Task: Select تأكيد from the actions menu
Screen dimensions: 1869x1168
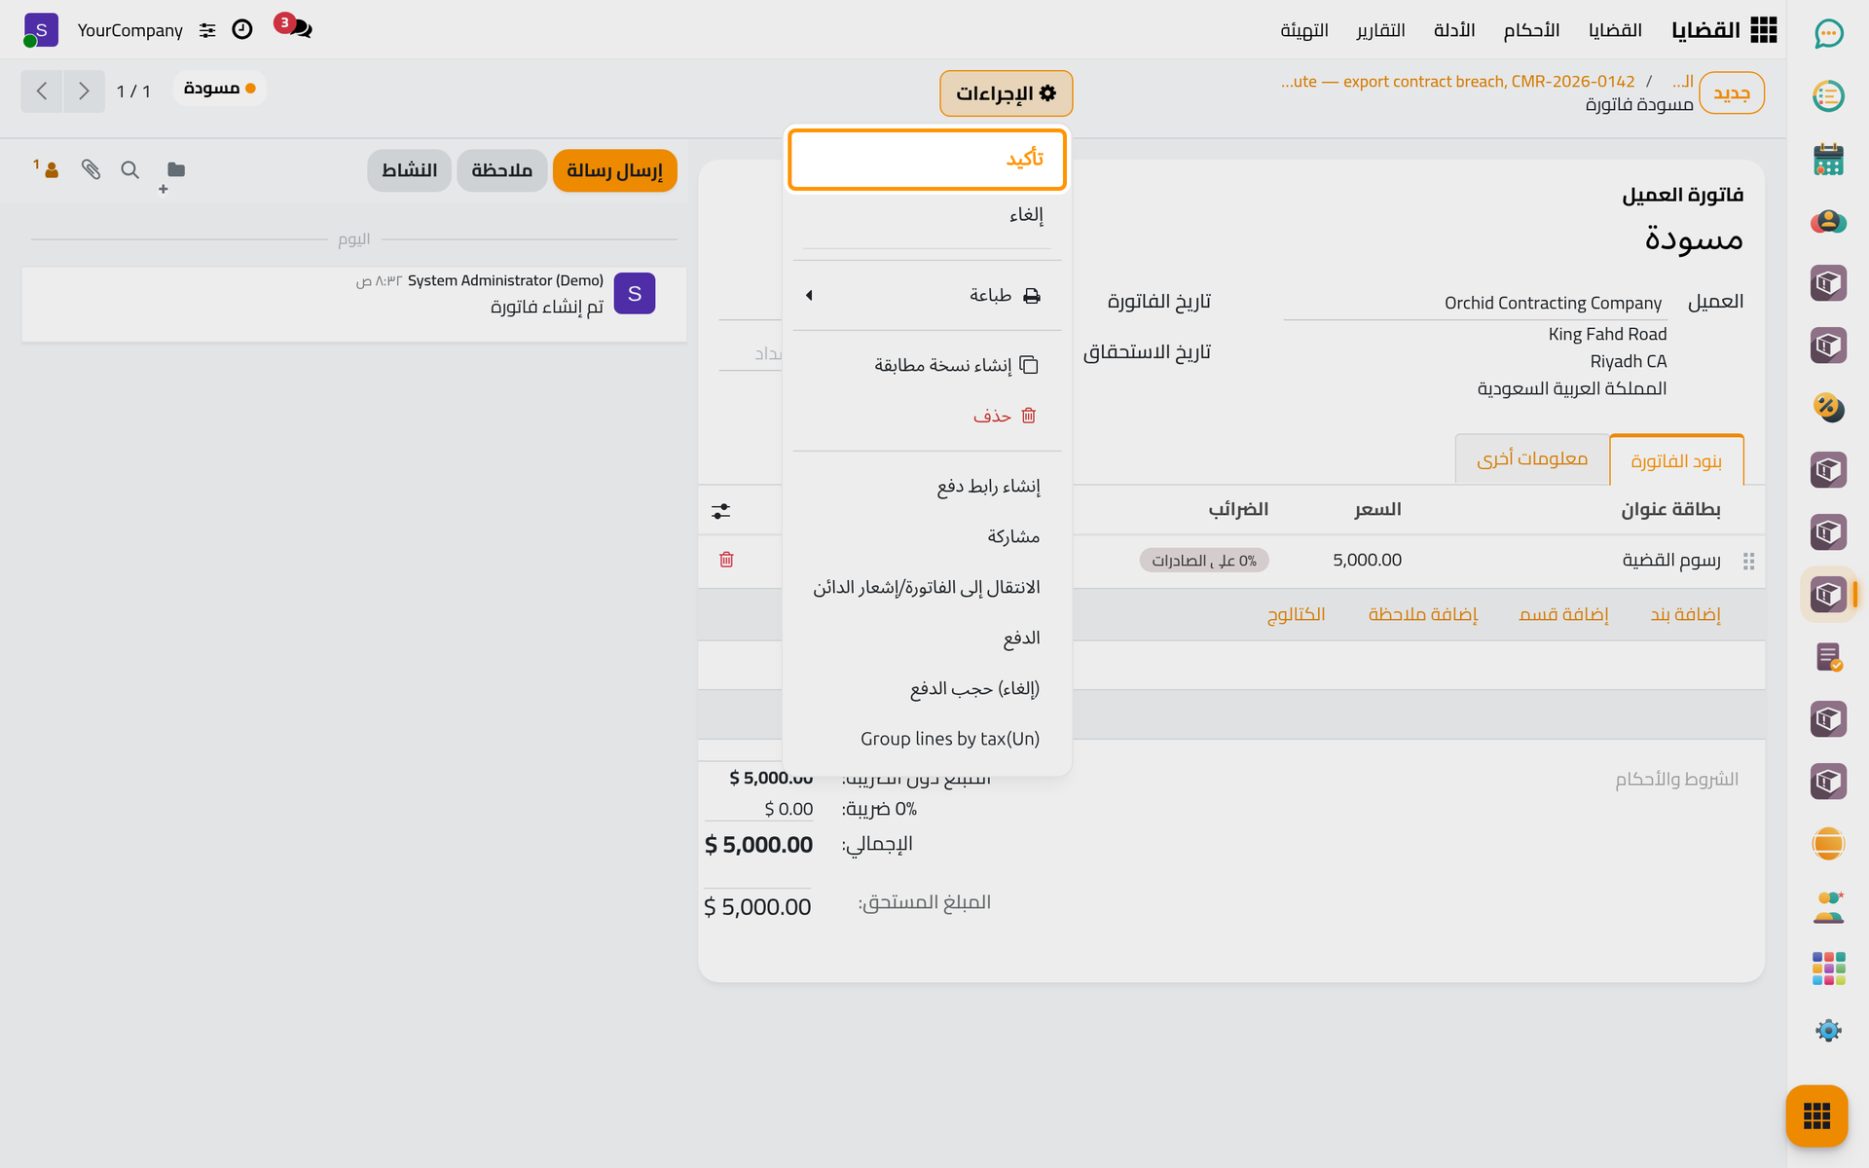Action: (x=927, y=159)
